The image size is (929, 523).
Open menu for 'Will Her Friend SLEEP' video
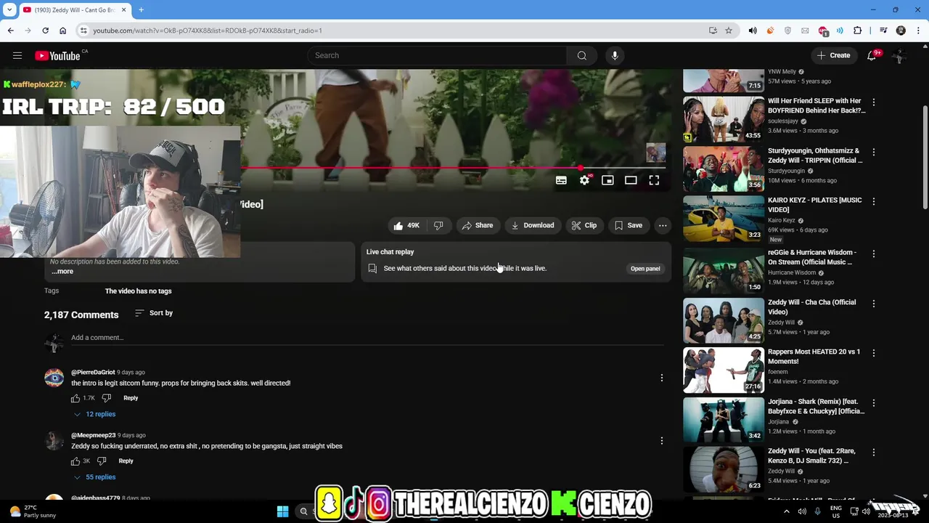click(x=874, y=102)
